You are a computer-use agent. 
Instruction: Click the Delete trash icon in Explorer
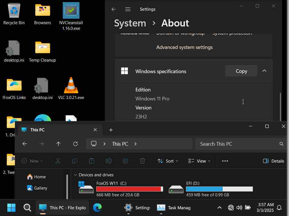(x=143, y=161)
